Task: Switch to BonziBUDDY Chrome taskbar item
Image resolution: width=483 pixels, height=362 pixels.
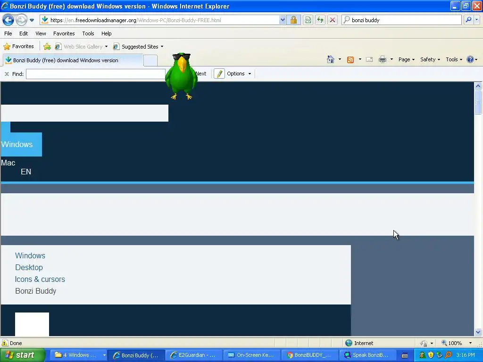Action: point(309,355)
